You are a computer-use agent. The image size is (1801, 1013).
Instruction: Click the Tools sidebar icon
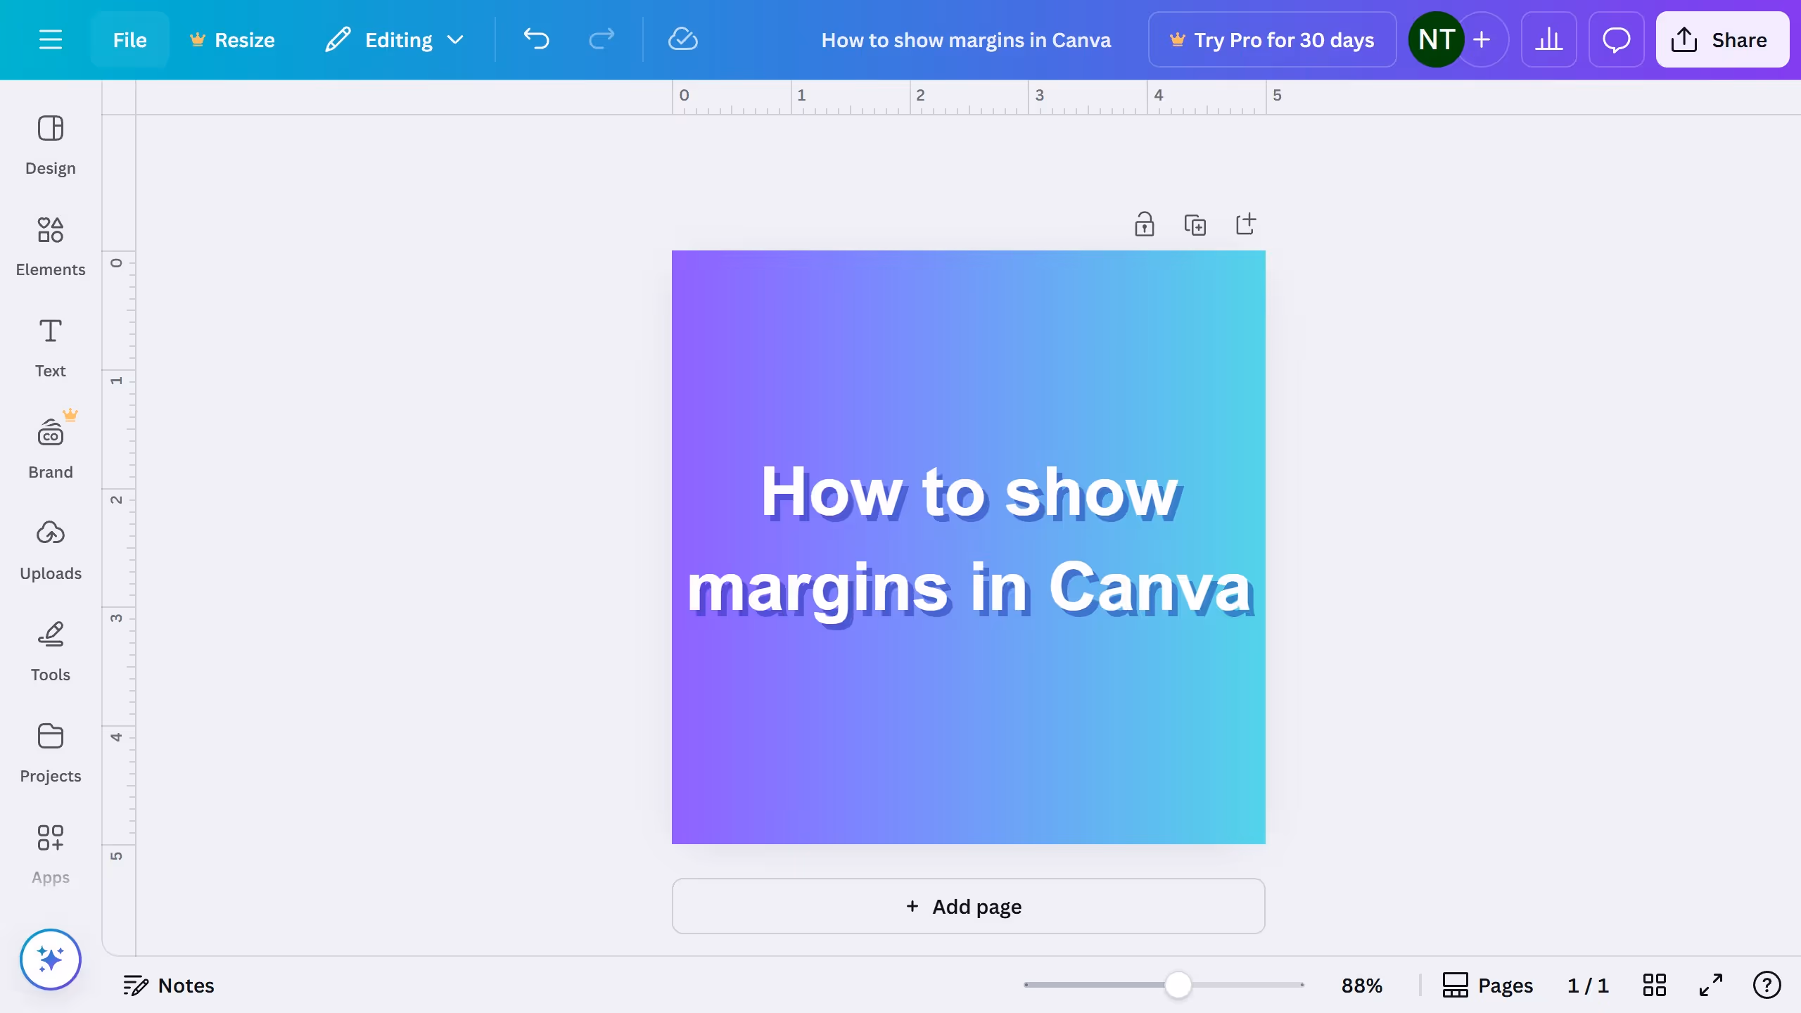pyautogui.click(x=50, y=651)
